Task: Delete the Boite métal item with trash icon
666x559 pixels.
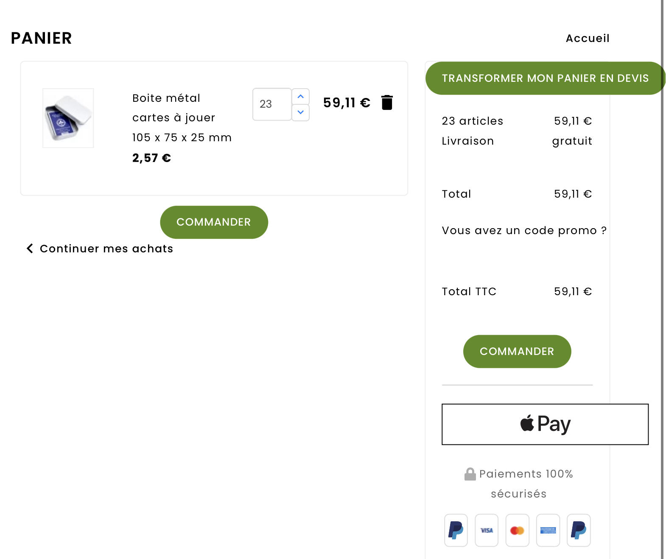Action: [x=387, y=103]
